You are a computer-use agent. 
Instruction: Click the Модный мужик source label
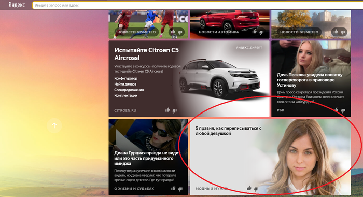click(212, 189)
